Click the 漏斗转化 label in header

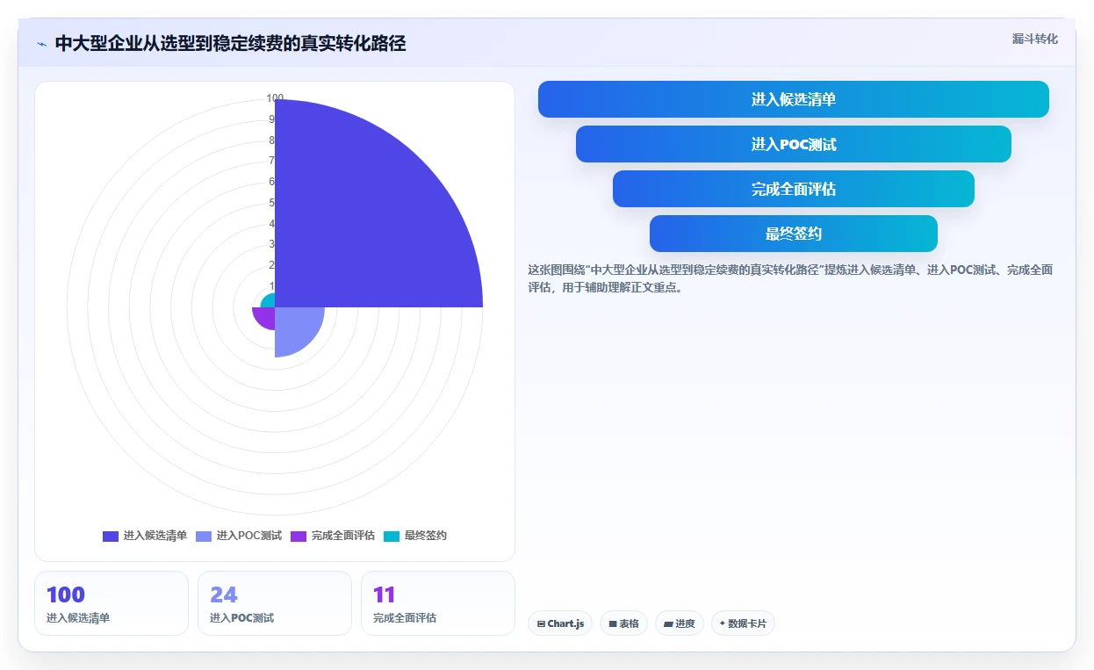[x=1034, y=40]
